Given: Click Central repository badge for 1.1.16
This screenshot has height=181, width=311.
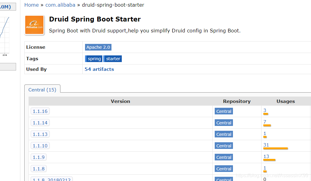Looking at the screenshot, I should pos(224,111).
